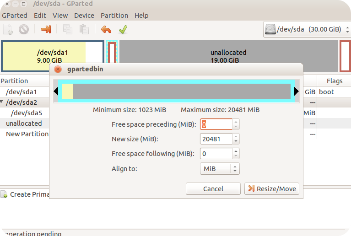Click the right resize handle arrow
Image resolution: width=351 pixels, height=236 pixels.
tap(297, 91)
